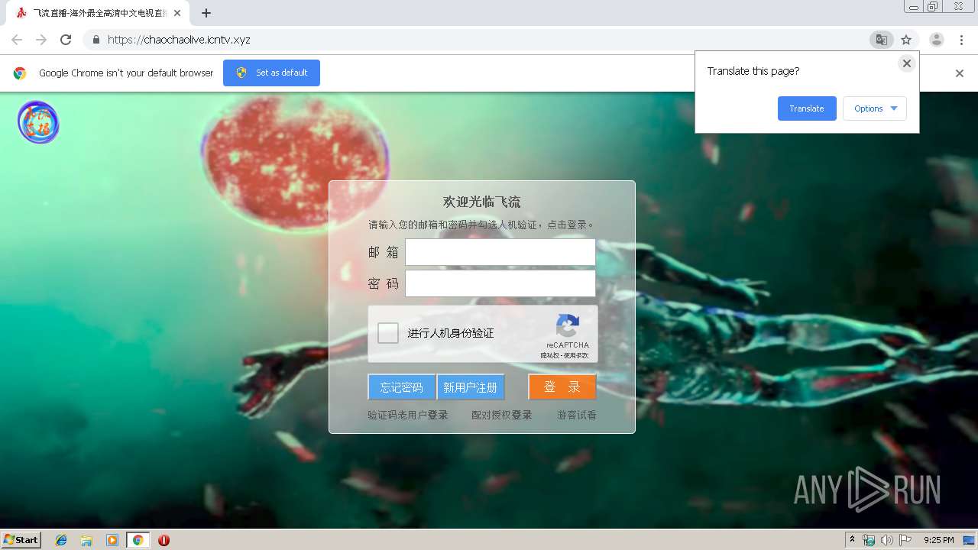Check the 进行人机身份验证 reCAPTCHA checkbox
The image size is (978, 550).
pyautogui.click(x=388, y=333)
